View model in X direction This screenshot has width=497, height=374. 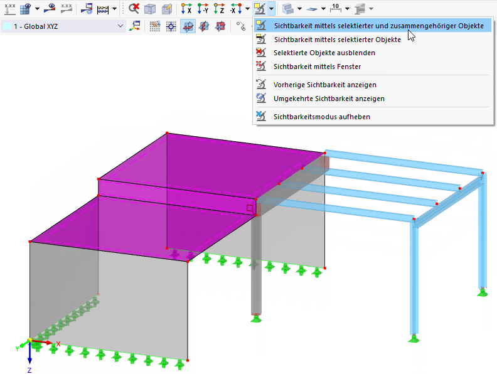coord(186,9)
